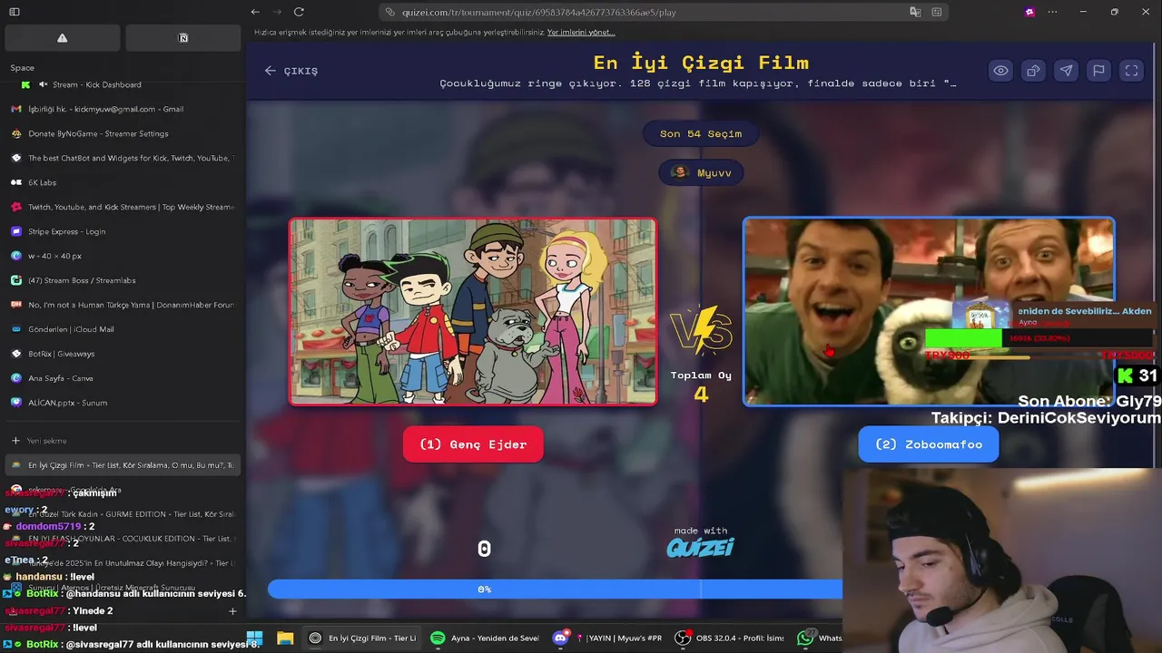Switch to Gönderilen iCloud Mail tab
This screenshot has width=1162, height=653.
tap(123, 329)
